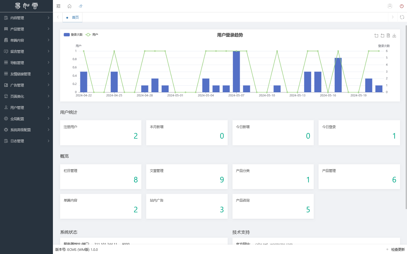This screenshot has width=407, height=254.
Task: Click the 页面美化 sidebar icon
Action: [6, 96]
